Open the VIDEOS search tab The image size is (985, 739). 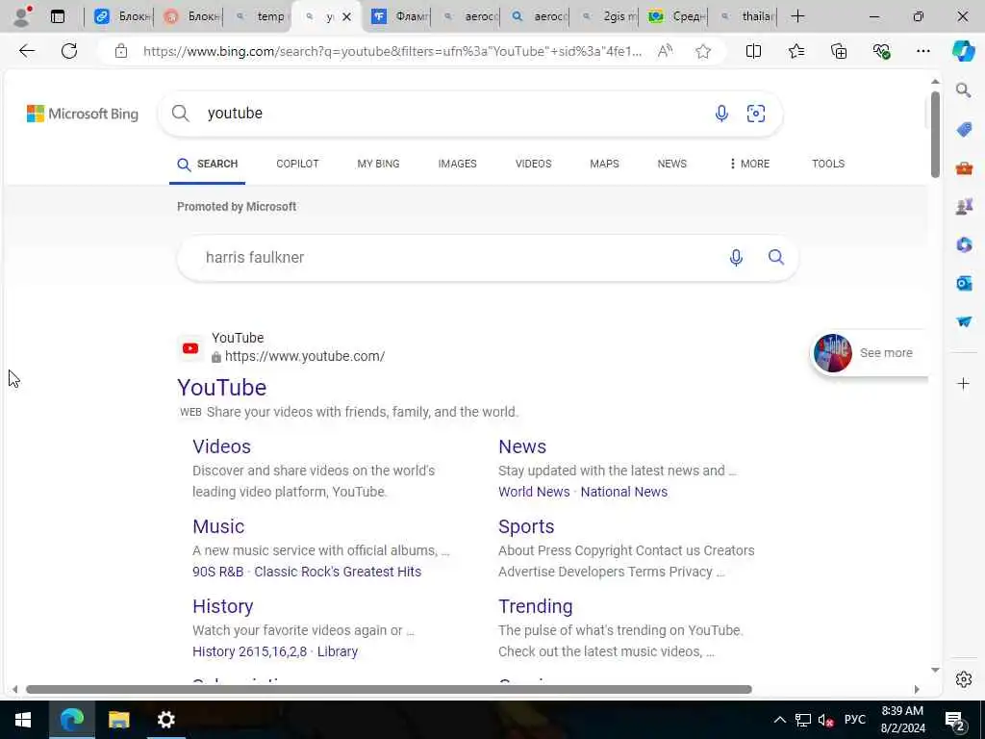(533, 164)
